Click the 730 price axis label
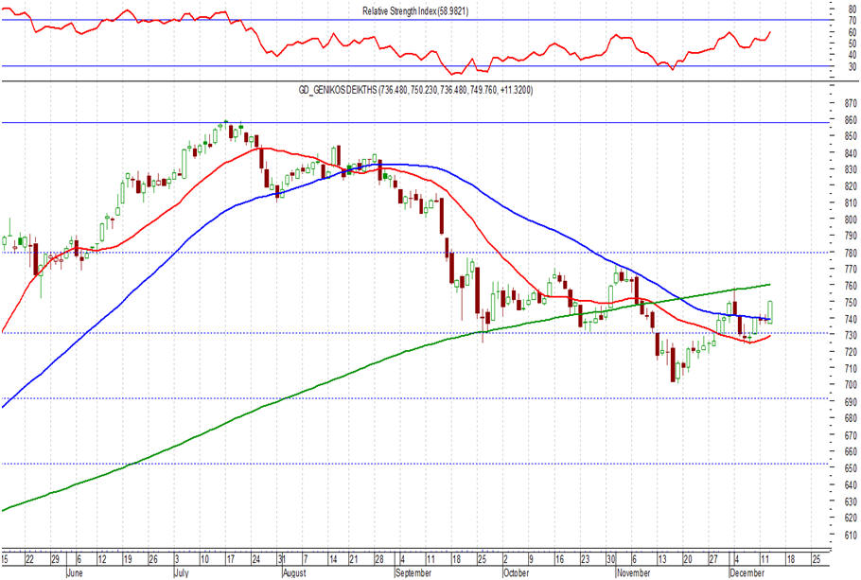 click(851, 335)
